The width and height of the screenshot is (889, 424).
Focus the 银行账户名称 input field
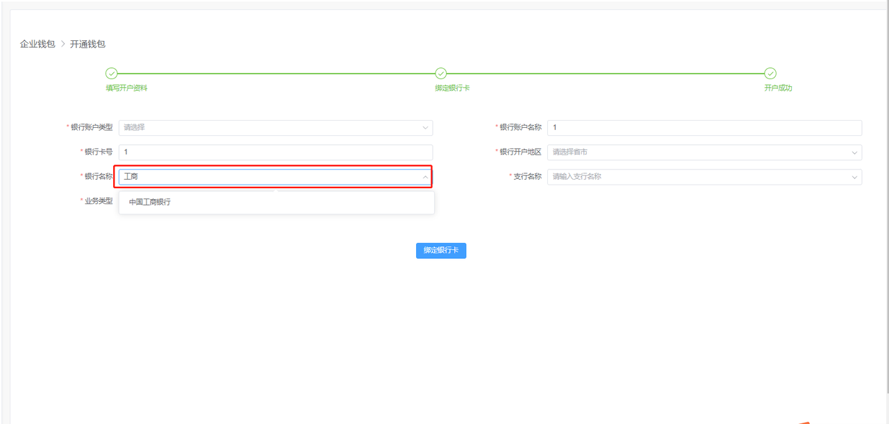click(704, 128)
